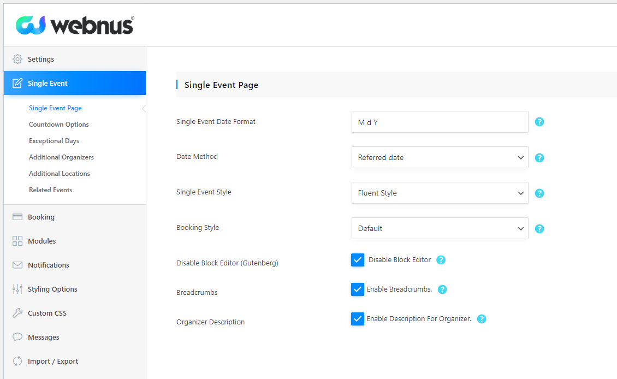This screenshot has height=379, width=617.
Task: Open the Date Method dropdown
Action: pos(440,157)
